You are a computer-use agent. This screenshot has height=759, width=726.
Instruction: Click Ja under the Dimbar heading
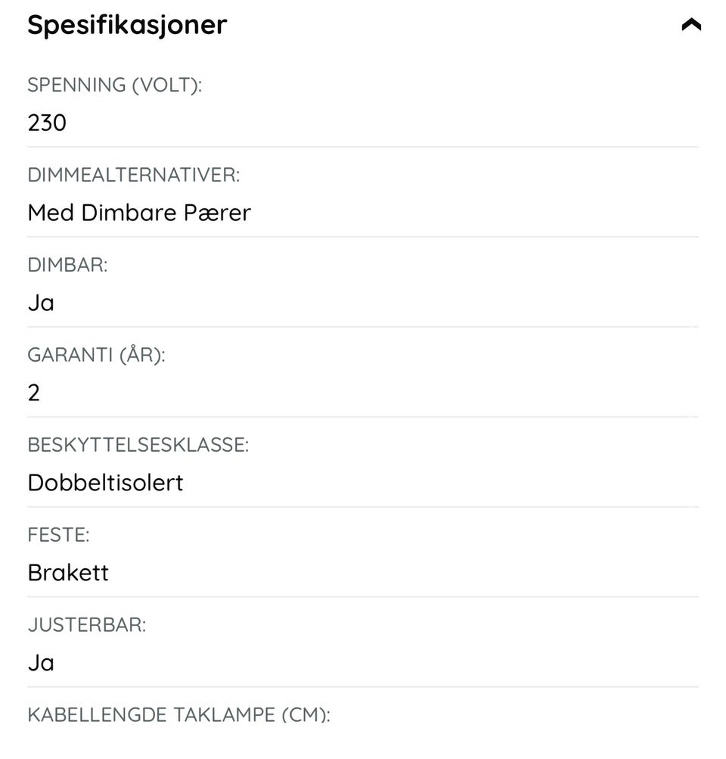point(41,302)
